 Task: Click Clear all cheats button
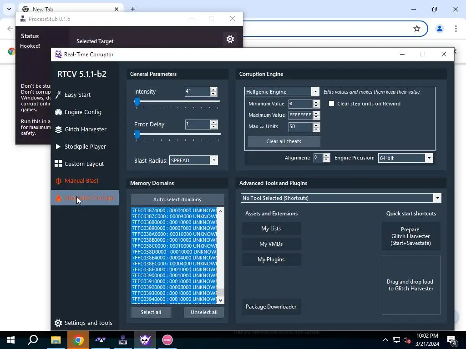tap(284, 141)
